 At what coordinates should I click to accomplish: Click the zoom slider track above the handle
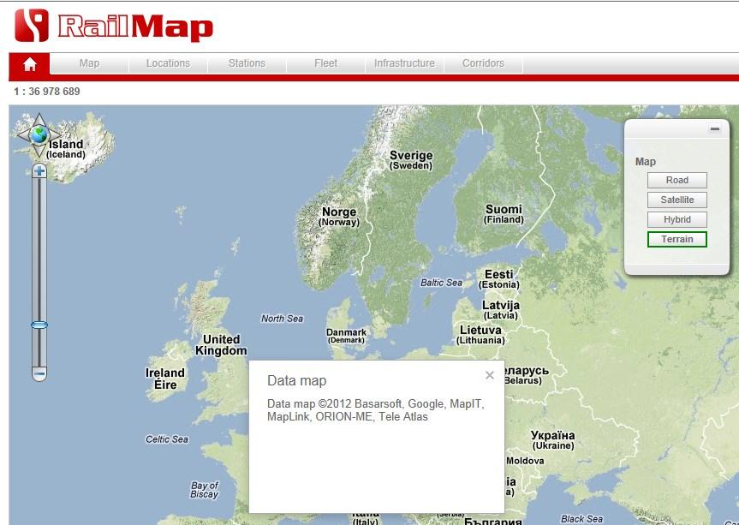coord(39,250)
